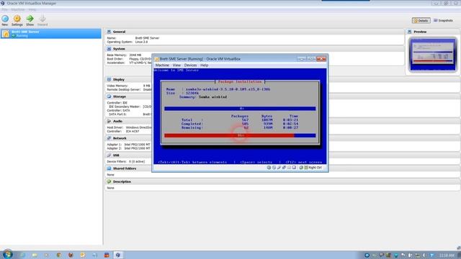
Task: Click 'Device Filters: 0 (0 active)' text
Action: (x=126, y=162)
